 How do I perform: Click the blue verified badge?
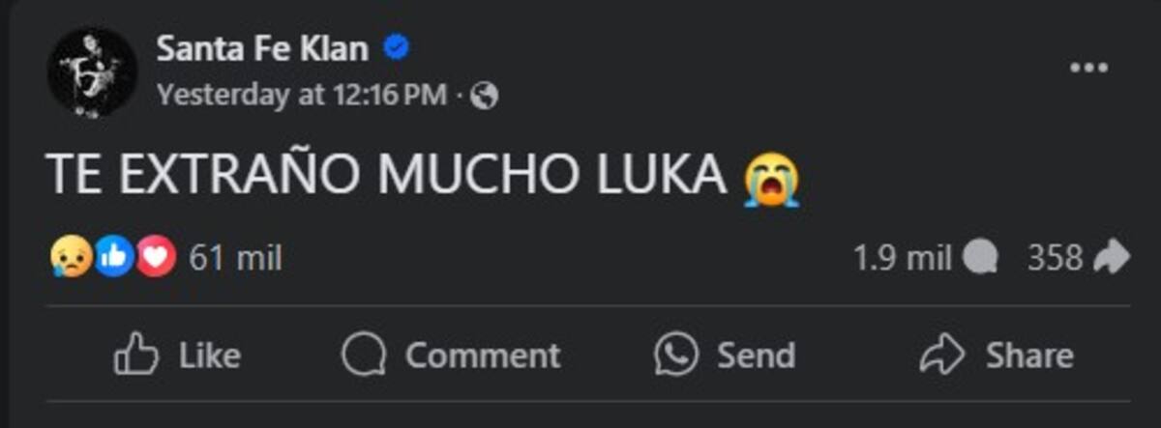[x=395, y=47]
